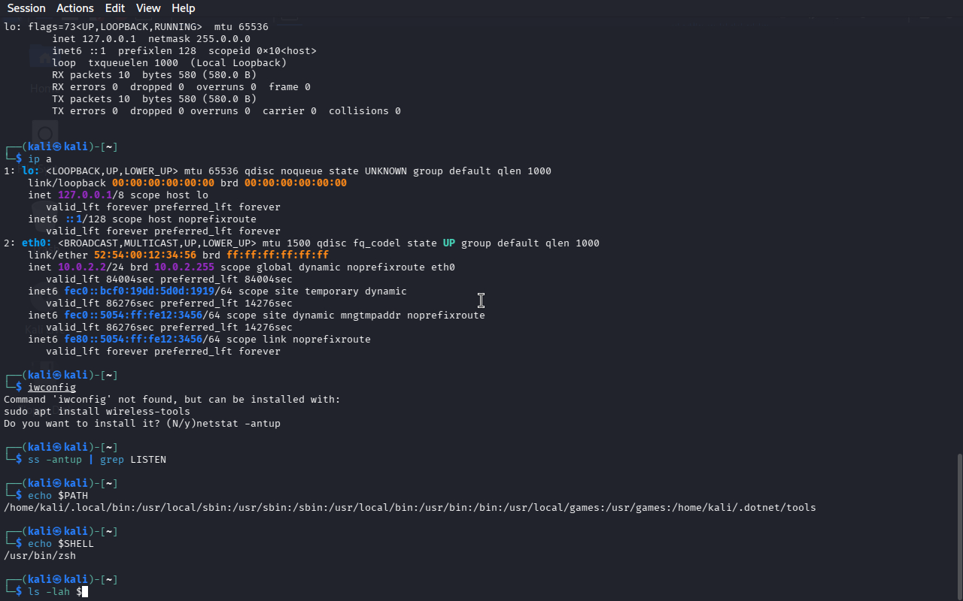The image size is (963, 601).
Task: Click the /usr/bin/zsh output line
Action: [x=40, y=556]
